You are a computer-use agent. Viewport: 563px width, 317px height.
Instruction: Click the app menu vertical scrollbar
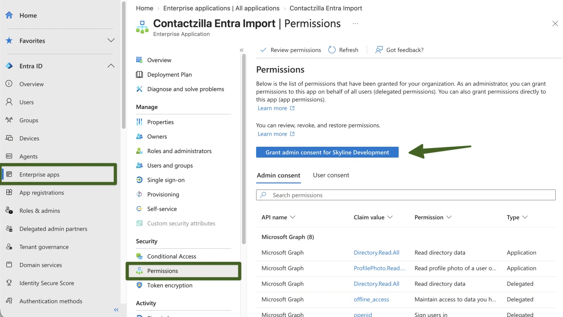pyautogui.click(x=244, y=149)
